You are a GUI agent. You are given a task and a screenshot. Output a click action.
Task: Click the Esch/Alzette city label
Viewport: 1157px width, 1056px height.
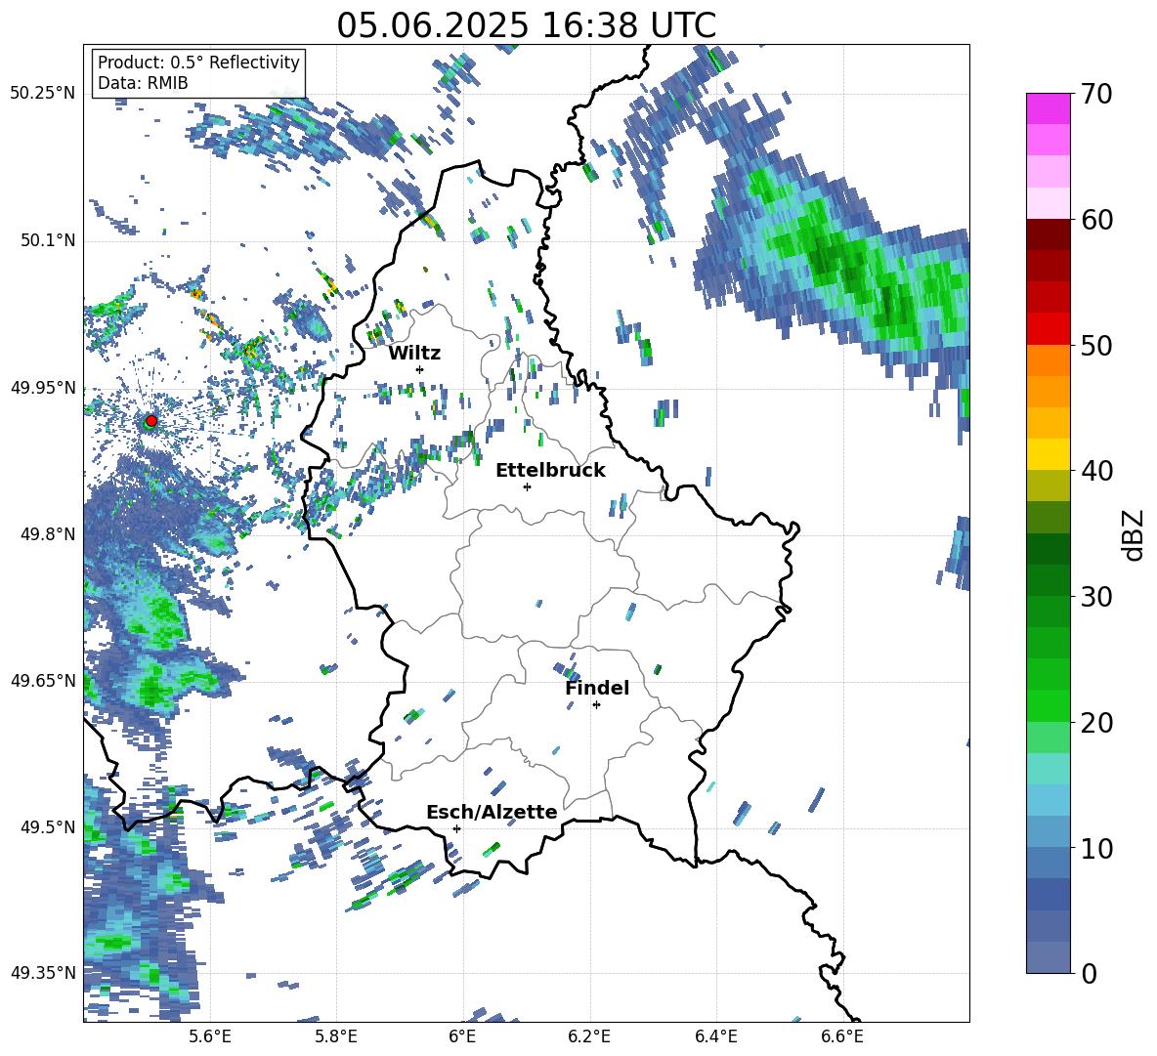click(x=492, y=812)
